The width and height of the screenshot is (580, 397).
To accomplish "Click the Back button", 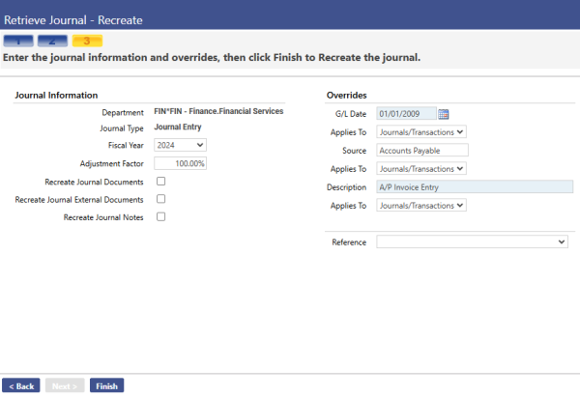I will tap(21, 385).
